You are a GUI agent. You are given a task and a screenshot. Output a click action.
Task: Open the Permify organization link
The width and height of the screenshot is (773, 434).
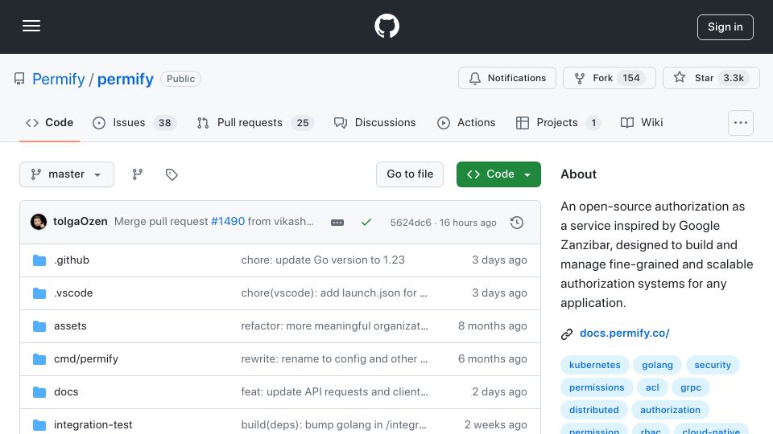tap(59, 79)
